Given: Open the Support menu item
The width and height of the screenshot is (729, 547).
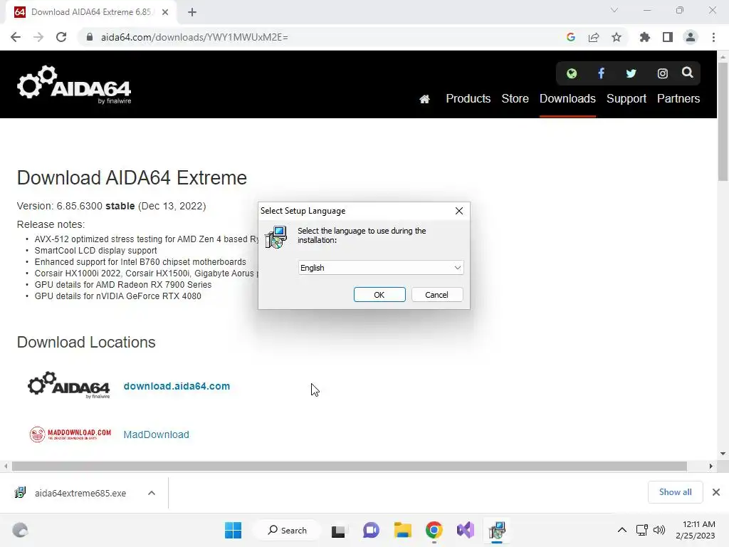Looking at the screenshot, I should [626, 98].
